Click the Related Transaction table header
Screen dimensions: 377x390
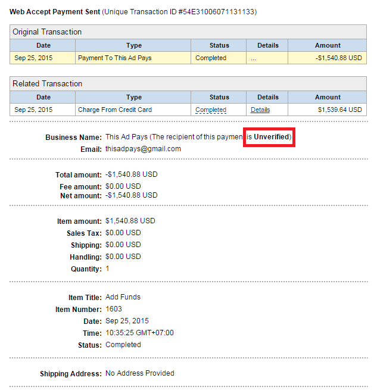point(47,84)
